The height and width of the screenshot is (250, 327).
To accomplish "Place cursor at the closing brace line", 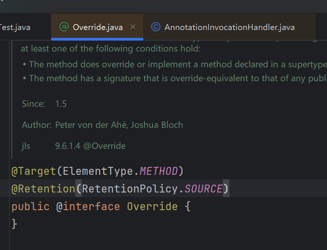I will coord(15,224).
